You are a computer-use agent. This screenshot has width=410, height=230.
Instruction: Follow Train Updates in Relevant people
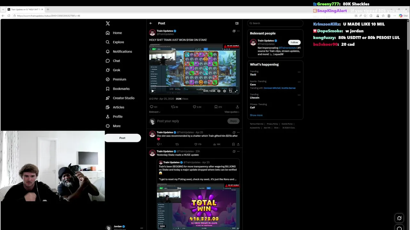(294, 42)
